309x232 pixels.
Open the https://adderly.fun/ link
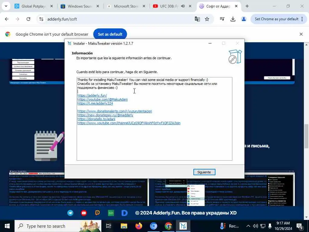92,95
